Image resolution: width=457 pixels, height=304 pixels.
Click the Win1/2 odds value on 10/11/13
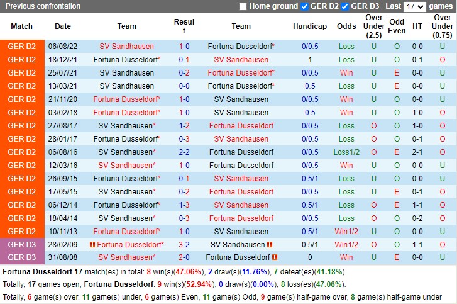(346, 232)
